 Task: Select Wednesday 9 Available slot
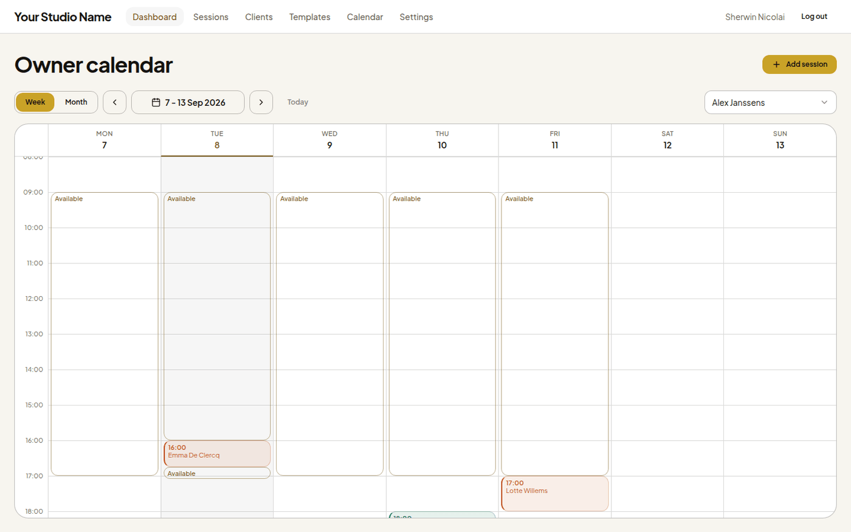click(x=329, y=334)
